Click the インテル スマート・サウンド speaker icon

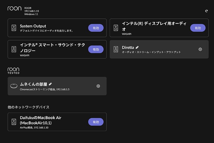point(14,49)
